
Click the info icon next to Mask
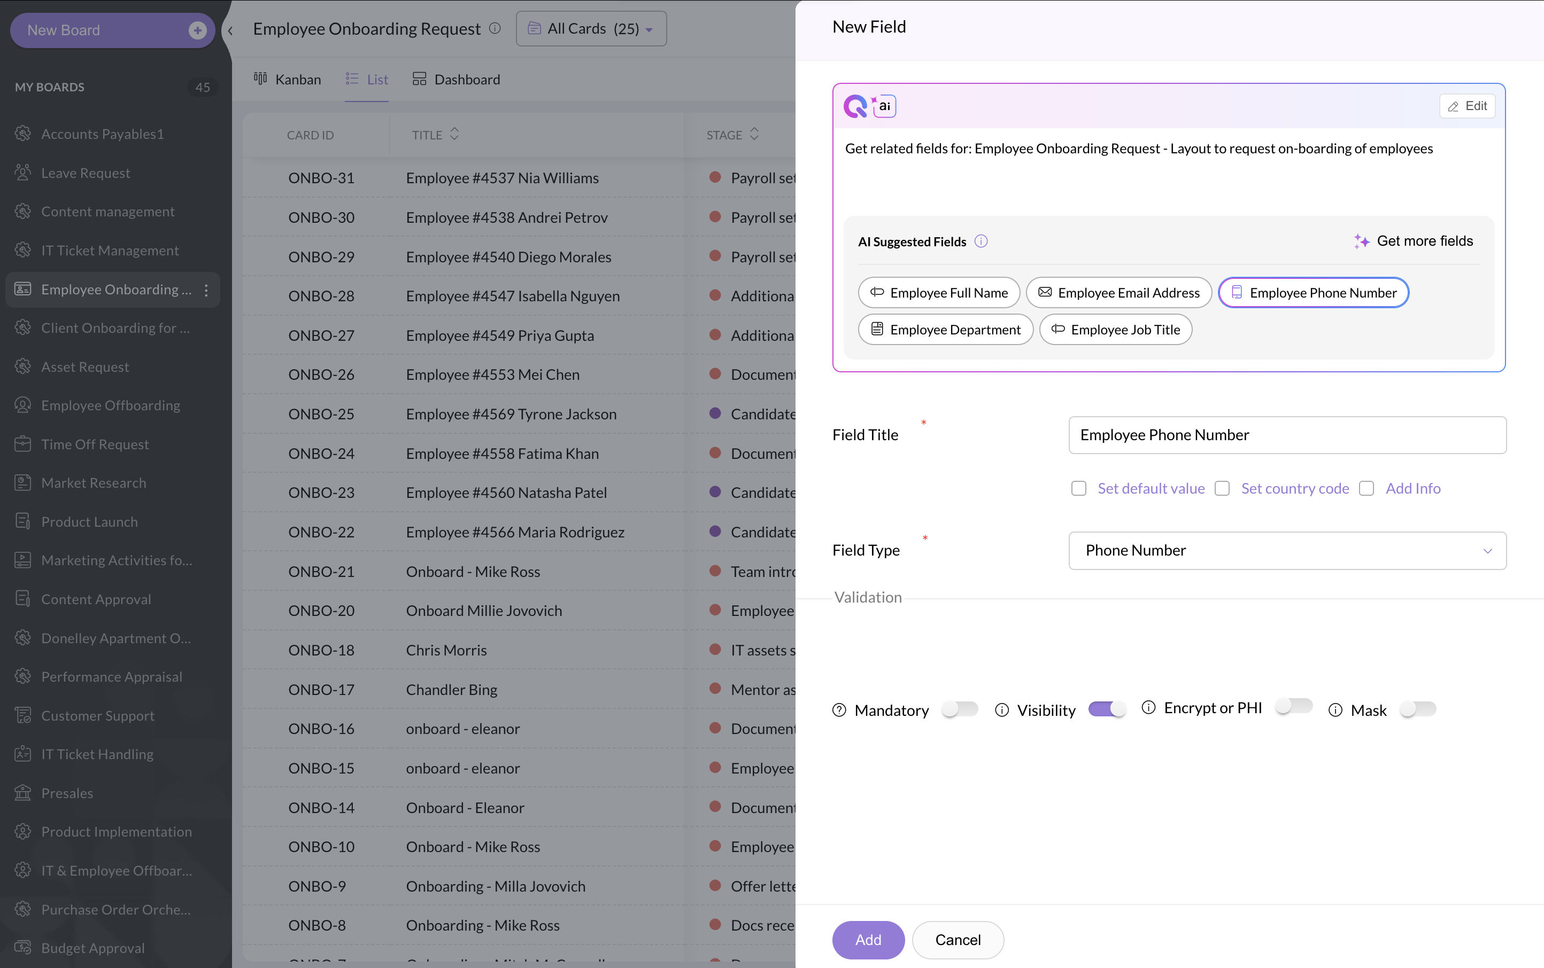point(1335,710)
